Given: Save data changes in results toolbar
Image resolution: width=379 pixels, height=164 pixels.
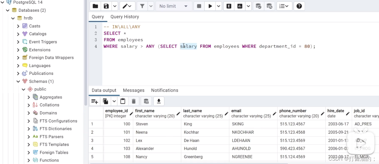Looking at the screenshot, I should click(146, 101).
